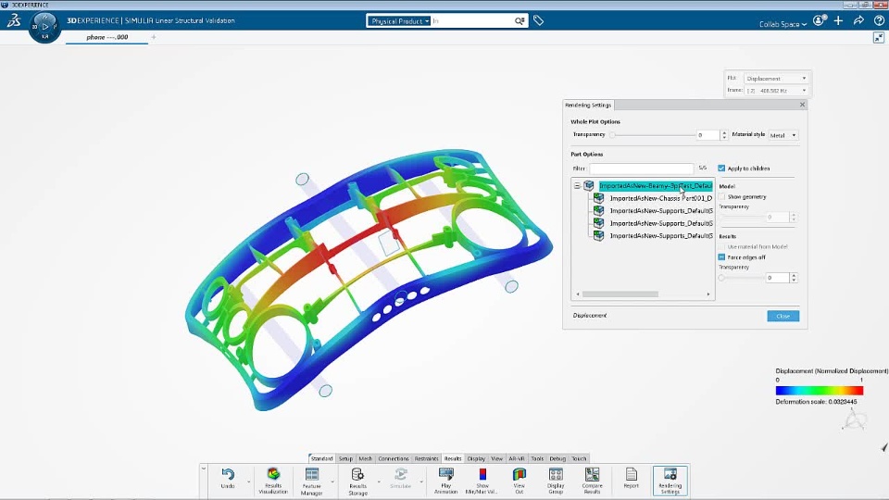The width and height of the screenshot is (889, 500).
Task: Click the 3DS logo icon
Action: click(x=14, y=21)
